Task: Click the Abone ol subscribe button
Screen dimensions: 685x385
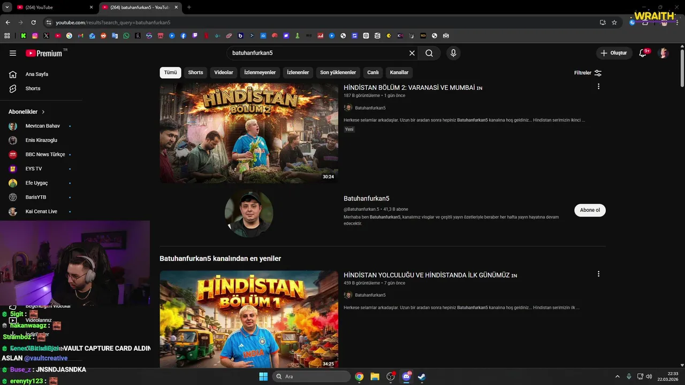Action: point(590,210)
